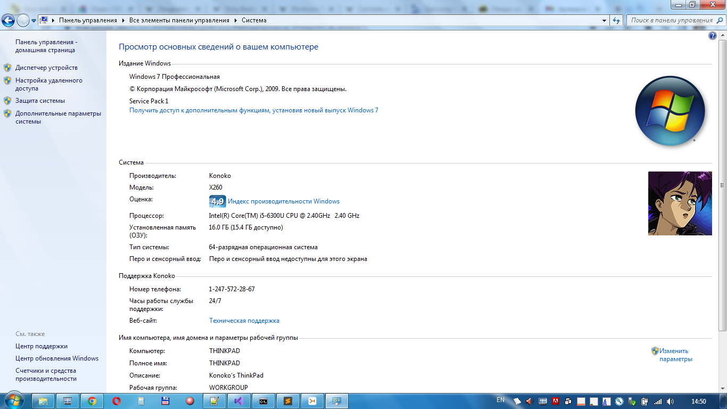Screen dimensions: 727x409
Task: Open 'Центр поддержки' link
Action: 42,346
